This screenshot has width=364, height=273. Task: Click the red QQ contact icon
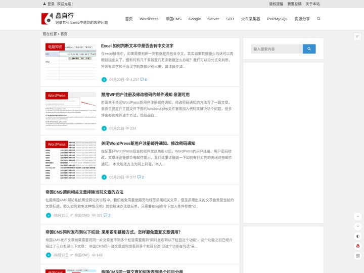click(358, 246)
